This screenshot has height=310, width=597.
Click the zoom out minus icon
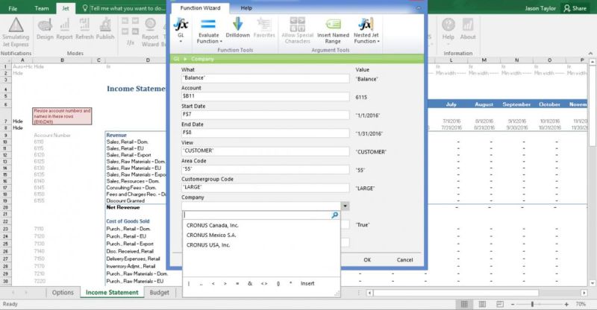tap(513, 304)
